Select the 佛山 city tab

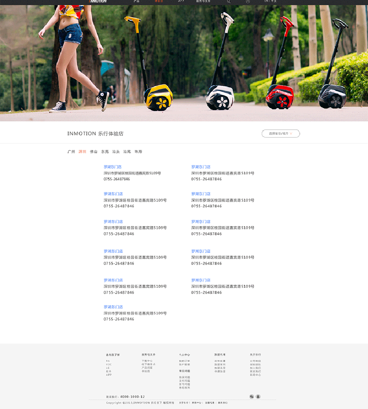pyautogui.click(x=93, y=151)
